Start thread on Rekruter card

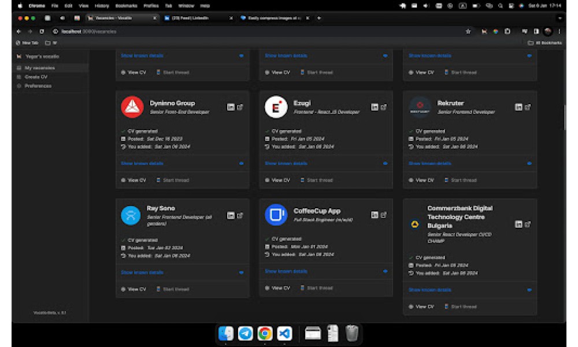coord(461,180)
